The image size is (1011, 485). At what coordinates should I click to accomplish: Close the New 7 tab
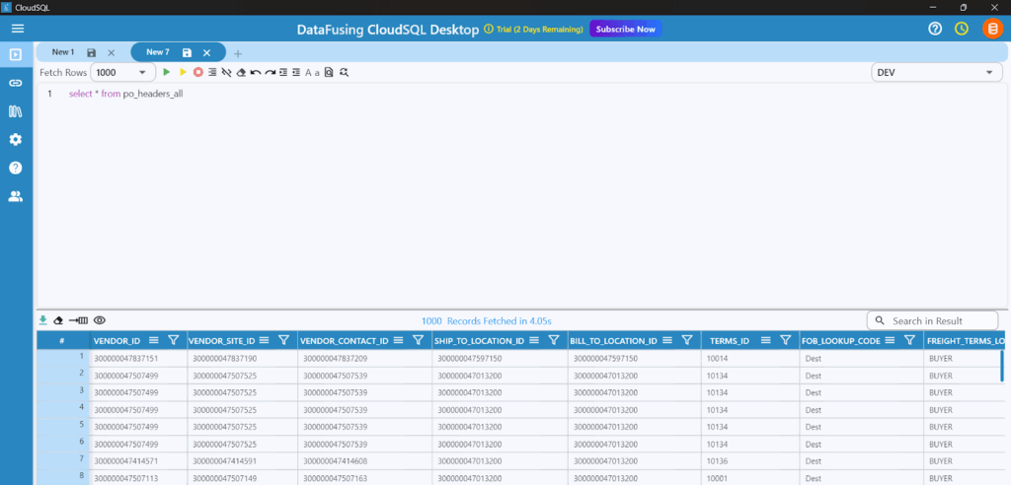[x=207, y=53]
